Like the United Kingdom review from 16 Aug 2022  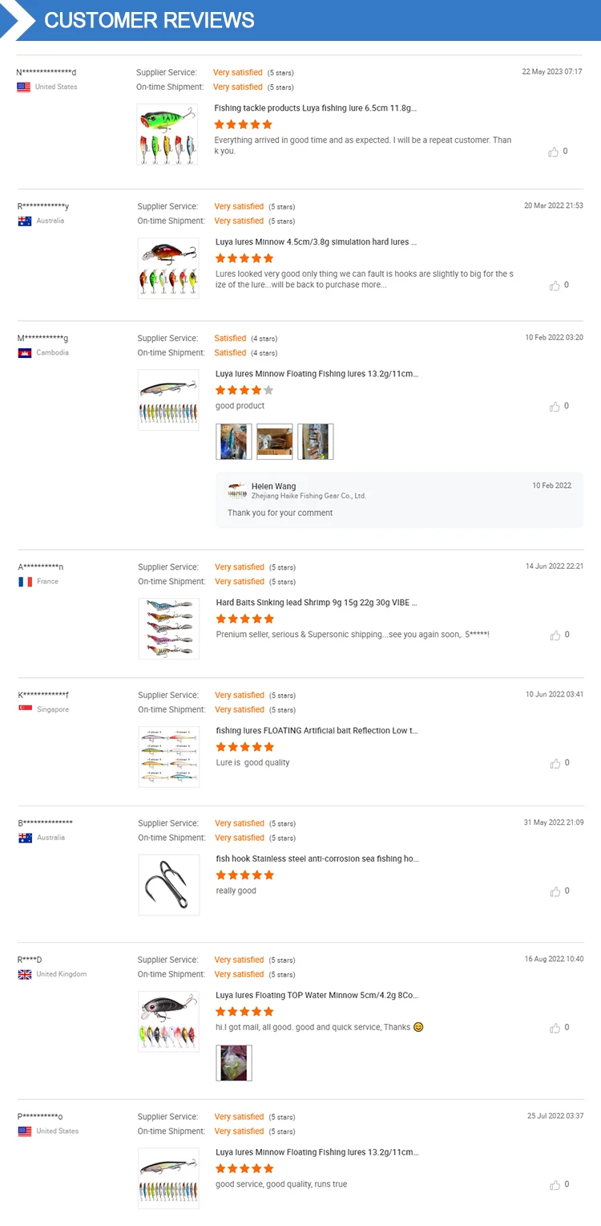coord(555,1028)
